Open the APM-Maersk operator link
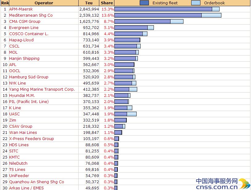The width and height of the screenshot is (251, 190). [x=21, y=9]
